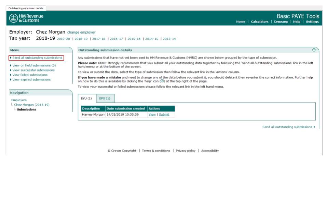Screen dimensions: 328x219
Task: Open Chez Morgan (2018-19) in Navigation tree
Action: click(32, 105)
